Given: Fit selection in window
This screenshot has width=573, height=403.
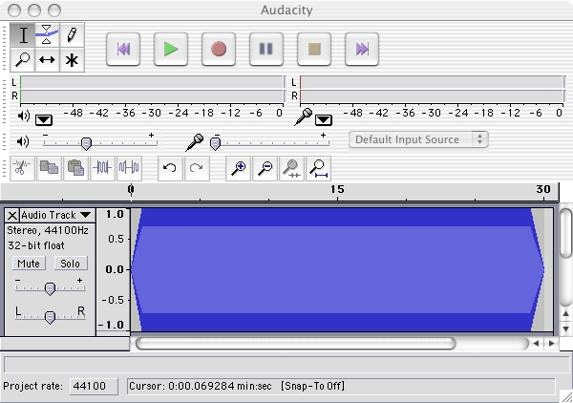Looking at the screenshot, I should click(291, 168).
